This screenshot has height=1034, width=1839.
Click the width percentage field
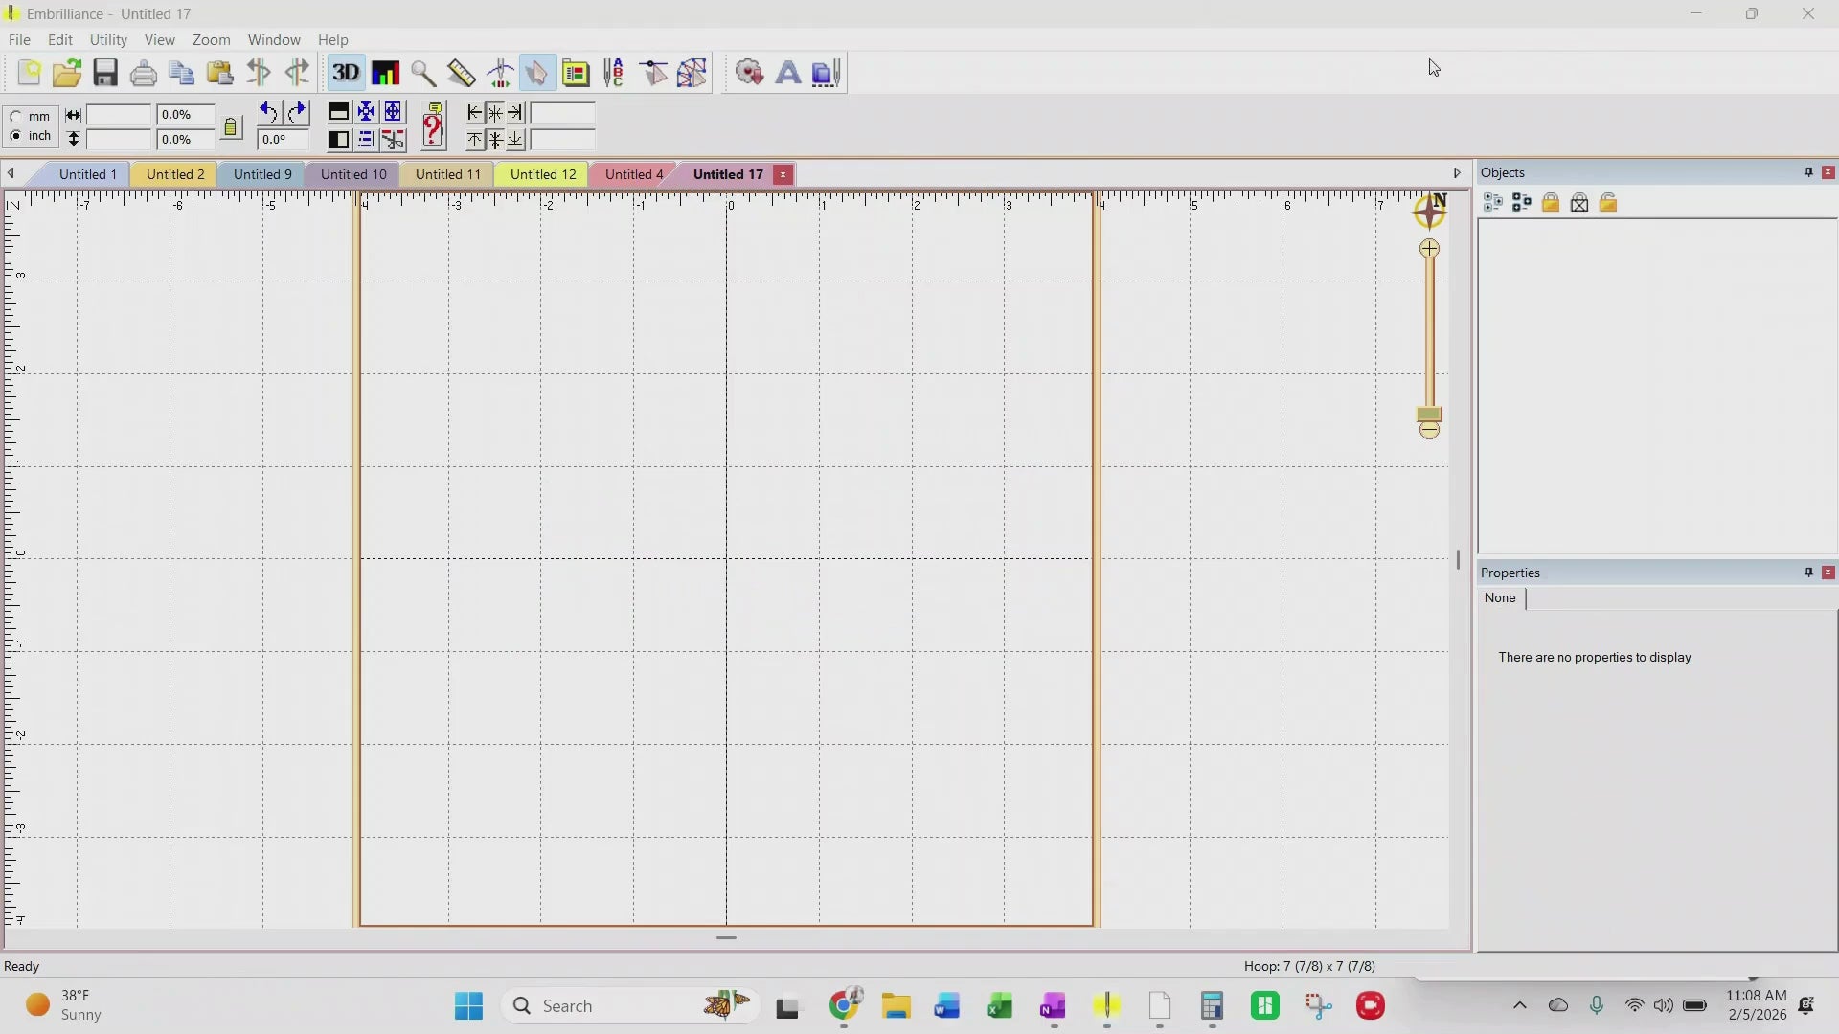click(x=185, y=115)
